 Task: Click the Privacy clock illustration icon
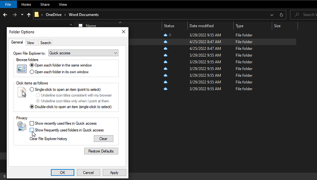coord(22,126)
